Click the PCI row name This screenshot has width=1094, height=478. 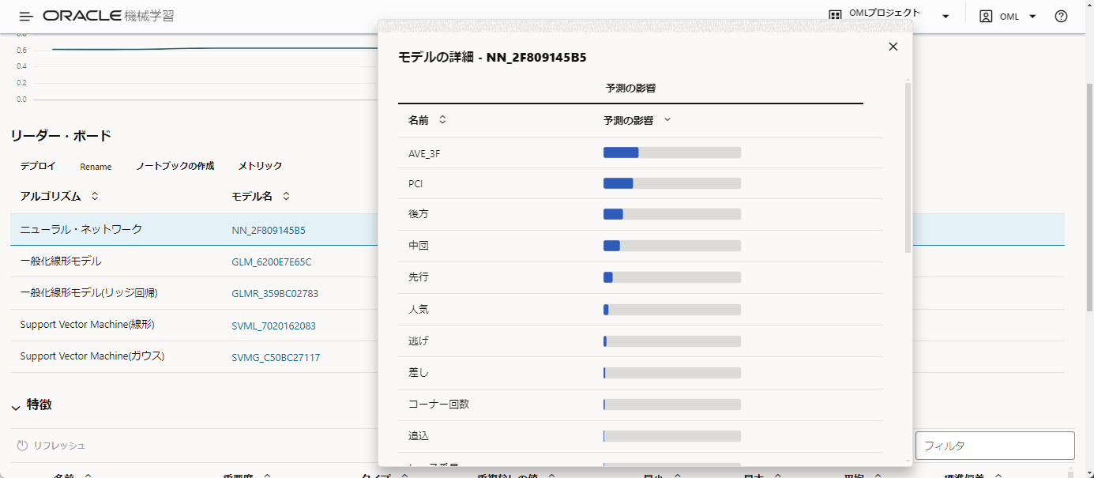(415, 184)
